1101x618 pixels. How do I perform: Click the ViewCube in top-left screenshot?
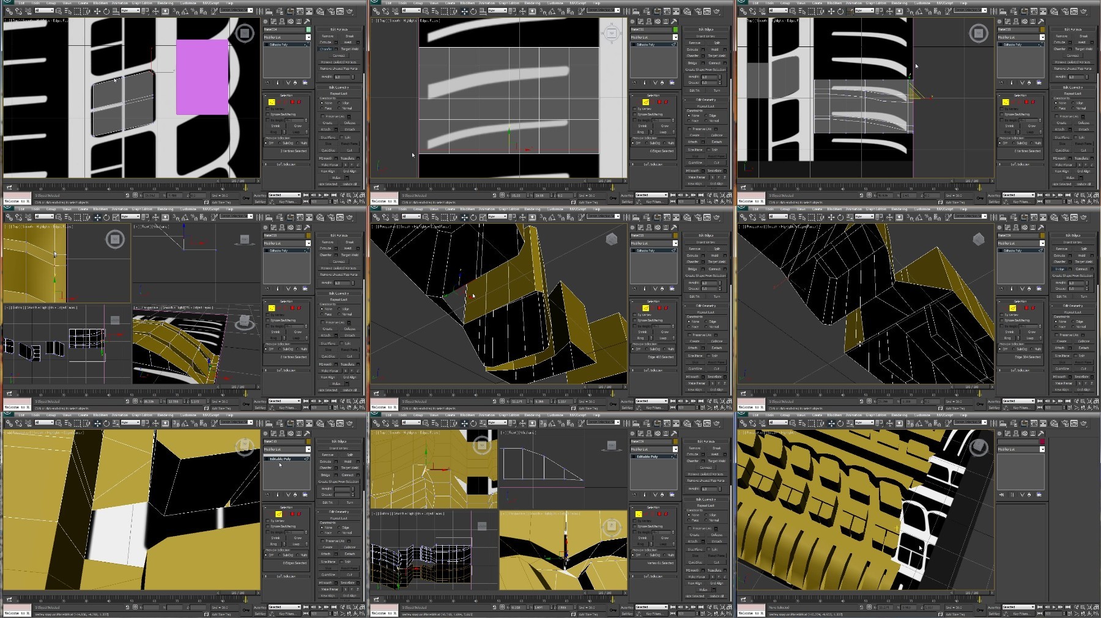245,33
